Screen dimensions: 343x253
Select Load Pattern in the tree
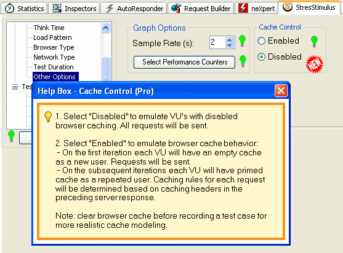coord(52,37)
